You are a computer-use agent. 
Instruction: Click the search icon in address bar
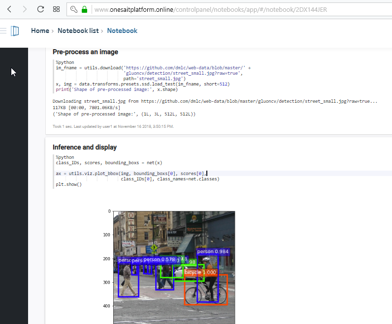74,9
